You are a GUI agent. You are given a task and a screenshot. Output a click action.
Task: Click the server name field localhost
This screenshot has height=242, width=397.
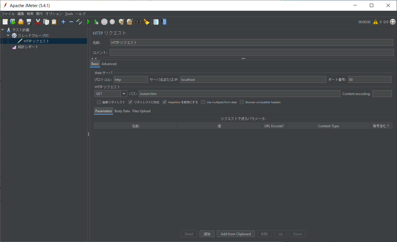[253, 79]
